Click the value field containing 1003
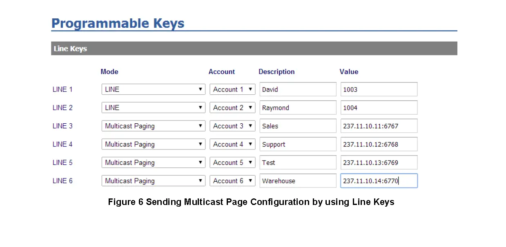Viewport: 506px width, 247px height. coord(379,89)
